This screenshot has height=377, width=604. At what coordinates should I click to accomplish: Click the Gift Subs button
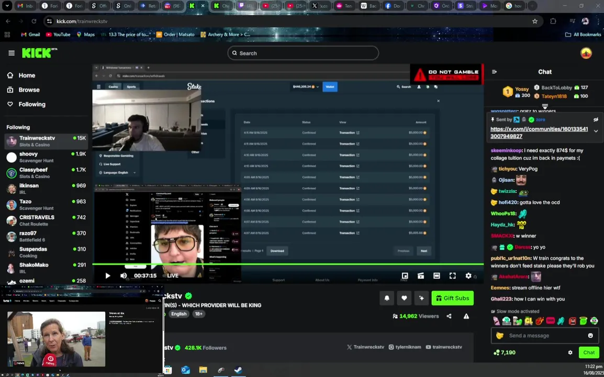(x=453, y=298)
